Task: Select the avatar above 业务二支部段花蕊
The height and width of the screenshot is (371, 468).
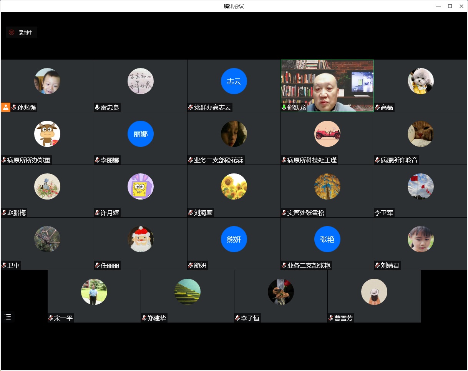Action: pyautogui.click(x=234, y=134)
